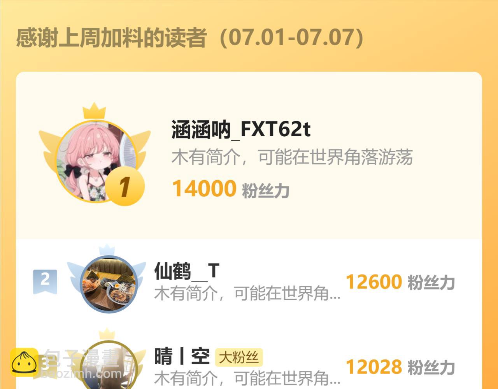This screenshot has height=389, width=498.
Task: Open the third-place reader's avatar
Action: (109, 365)
